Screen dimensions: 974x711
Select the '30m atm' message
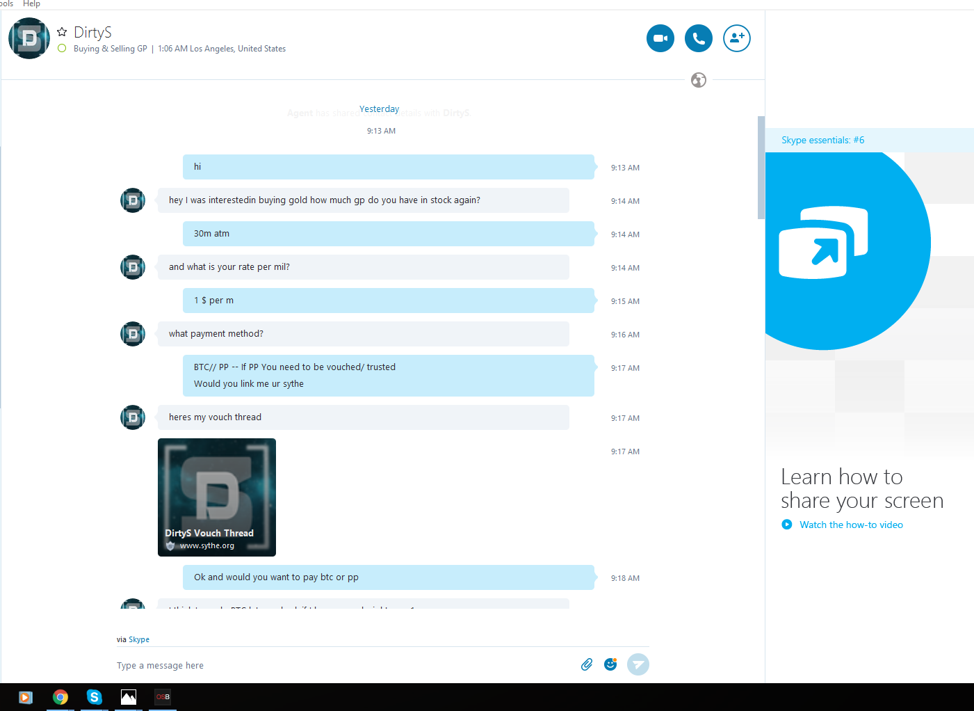coord(389,234)
